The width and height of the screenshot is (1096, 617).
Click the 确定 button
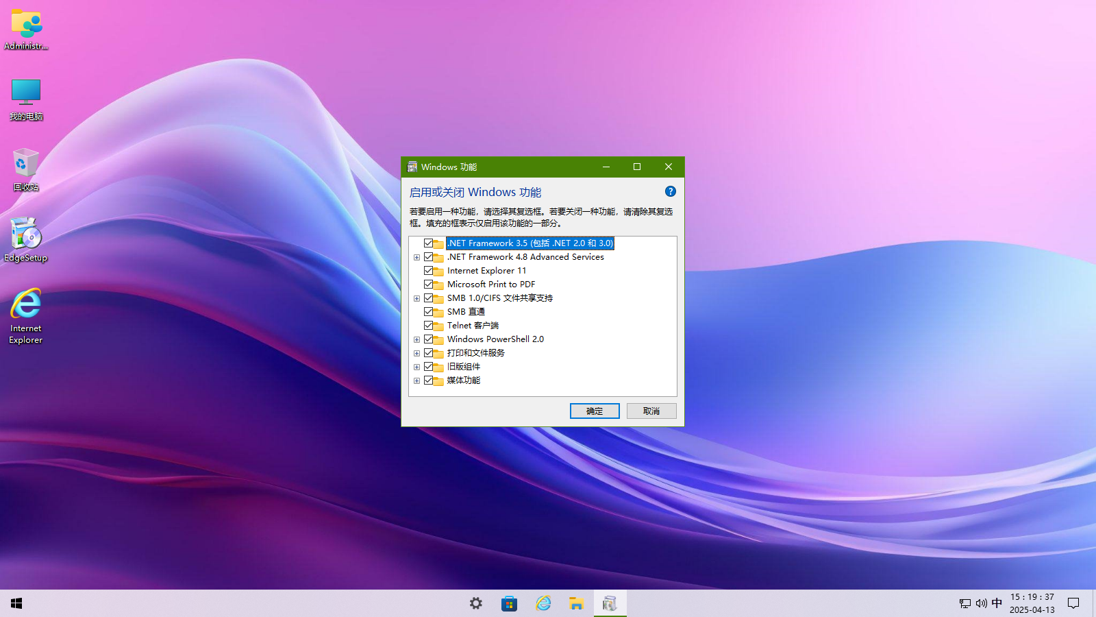[595, 411]
